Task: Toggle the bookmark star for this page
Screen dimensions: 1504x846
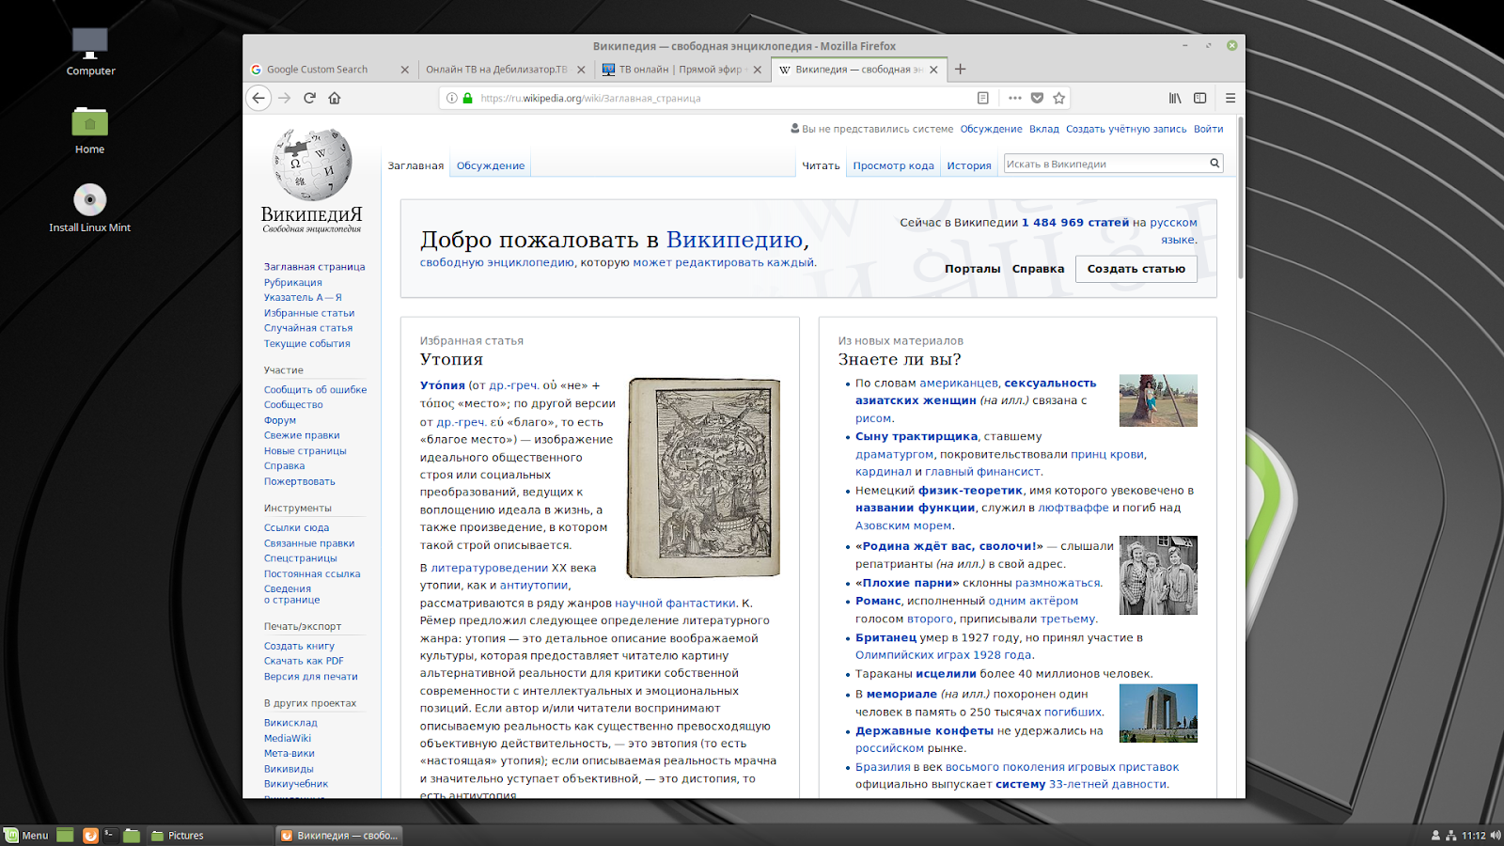Action: (x=1059, y=98)
